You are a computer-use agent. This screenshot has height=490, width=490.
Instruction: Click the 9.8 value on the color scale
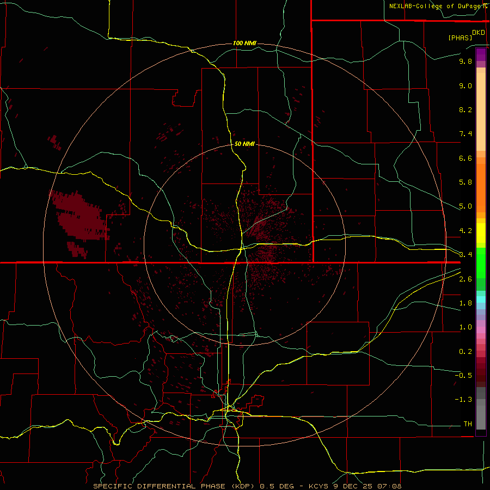pyautogui.click(x=465, y=61)
